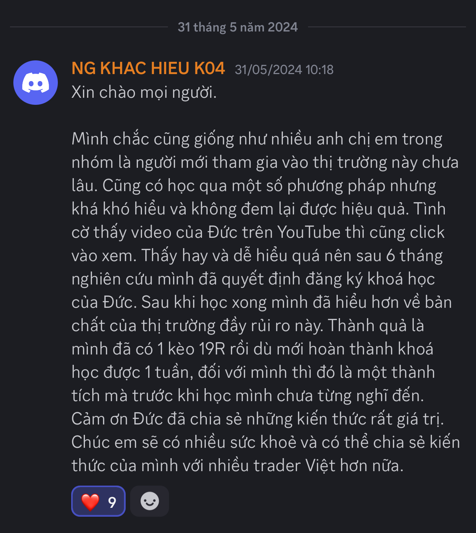
Task: Click the first message line starting "Mình chắc"
Action: tap(257, 139)
